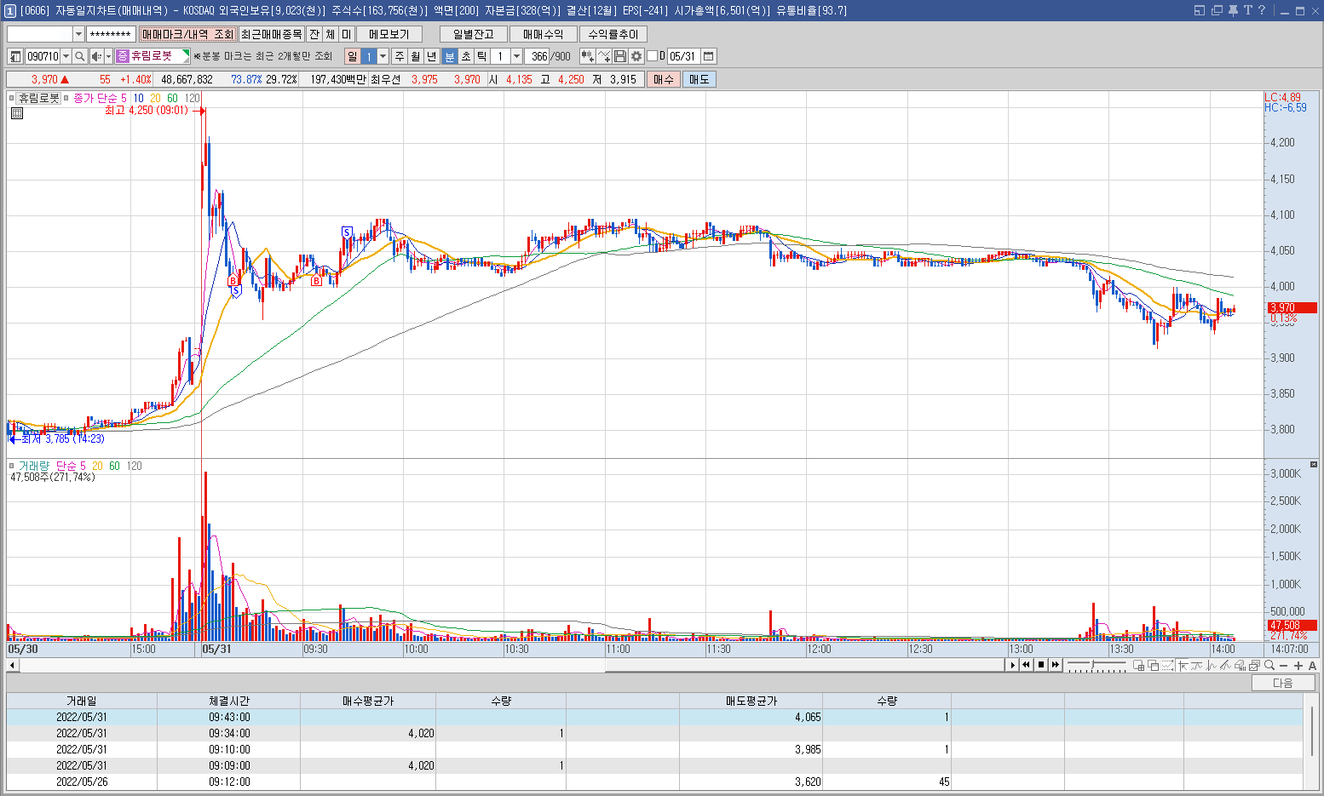Click the 다음 next button
The height and width of the screenshot is (796, 1324).
(x=1283, y=683)
